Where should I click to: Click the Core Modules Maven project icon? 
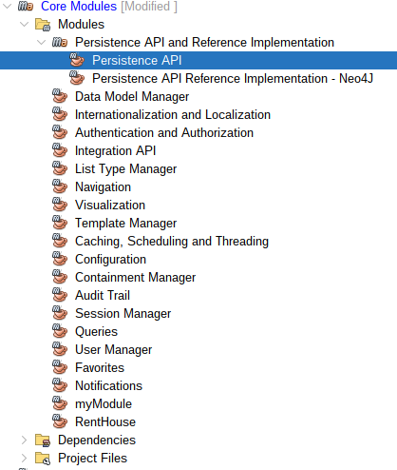pyautogui.click(x=26, y=6)
